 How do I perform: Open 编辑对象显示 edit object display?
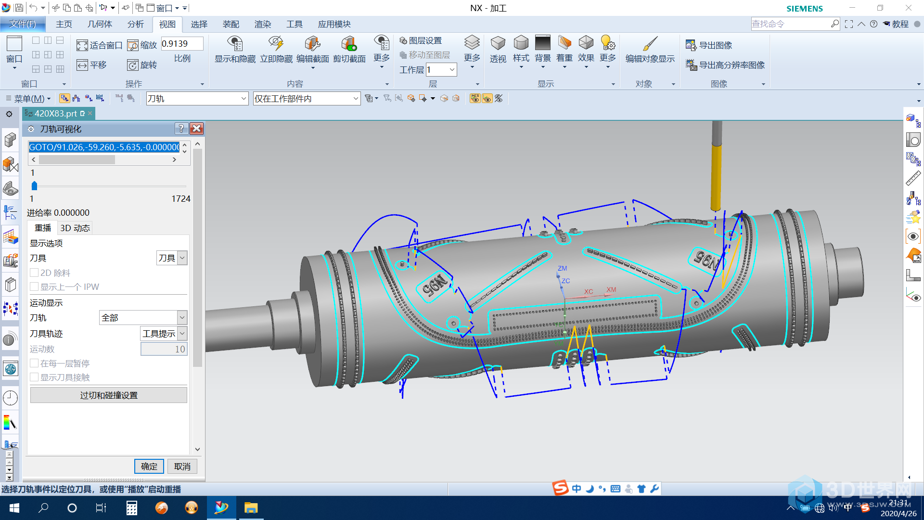pos(650,50)
